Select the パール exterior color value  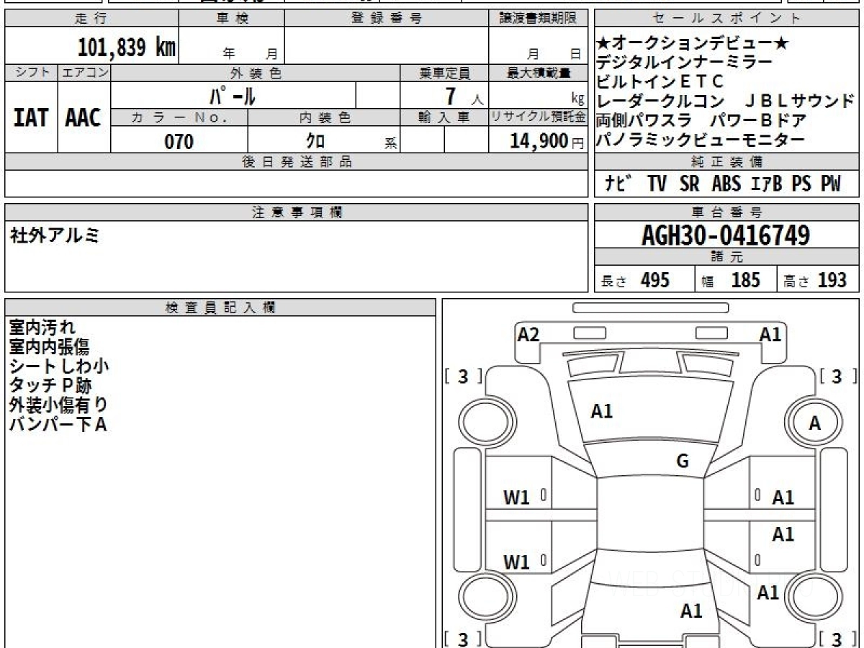(x=232, y=96)
